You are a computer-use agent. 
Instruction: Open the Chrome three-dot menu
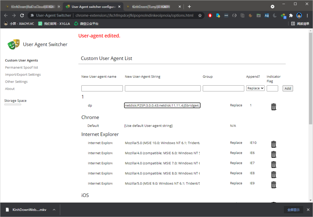(307, 15)
